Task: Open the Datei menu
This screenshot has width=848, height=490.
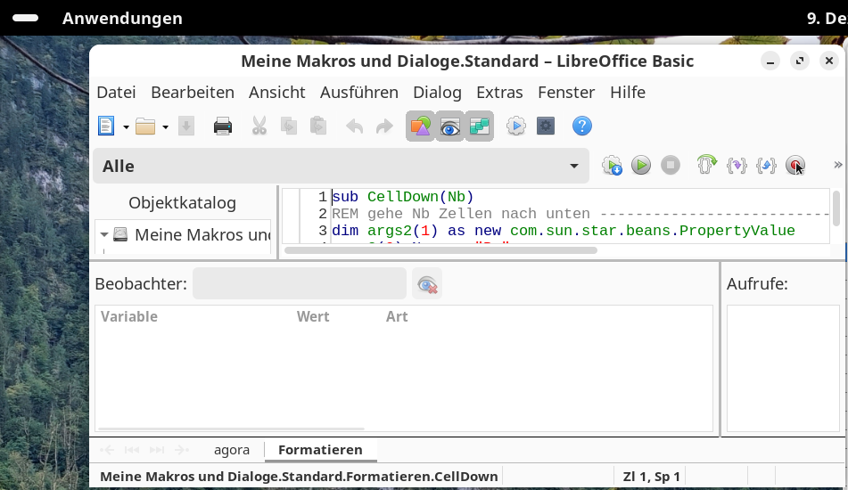Action: pyautogui.click(x=116, y=93)
